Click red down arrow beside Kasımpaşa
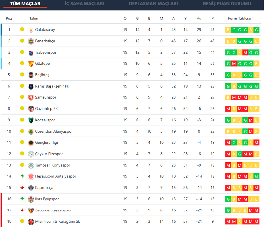 click(x=22, y=188)
